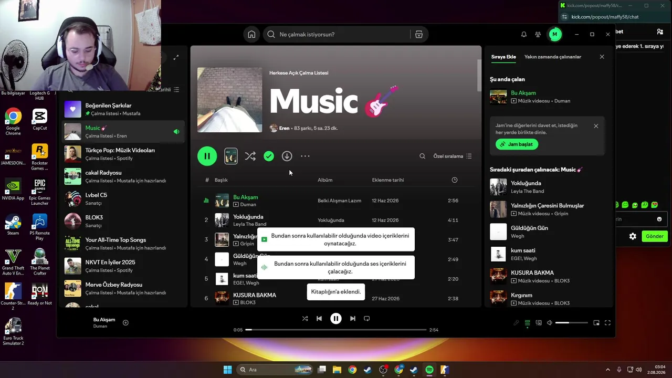Skip to previous track
The image size is (672, 378).
point(319,318)
